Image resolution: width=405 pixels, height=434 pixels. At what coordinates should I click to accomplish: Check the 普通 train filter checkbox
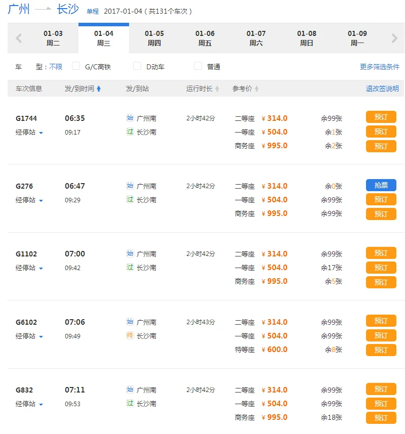[197, 66]
